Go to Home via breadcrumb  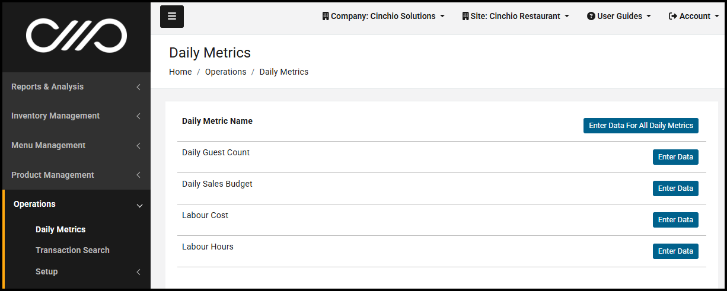[180, 72]
